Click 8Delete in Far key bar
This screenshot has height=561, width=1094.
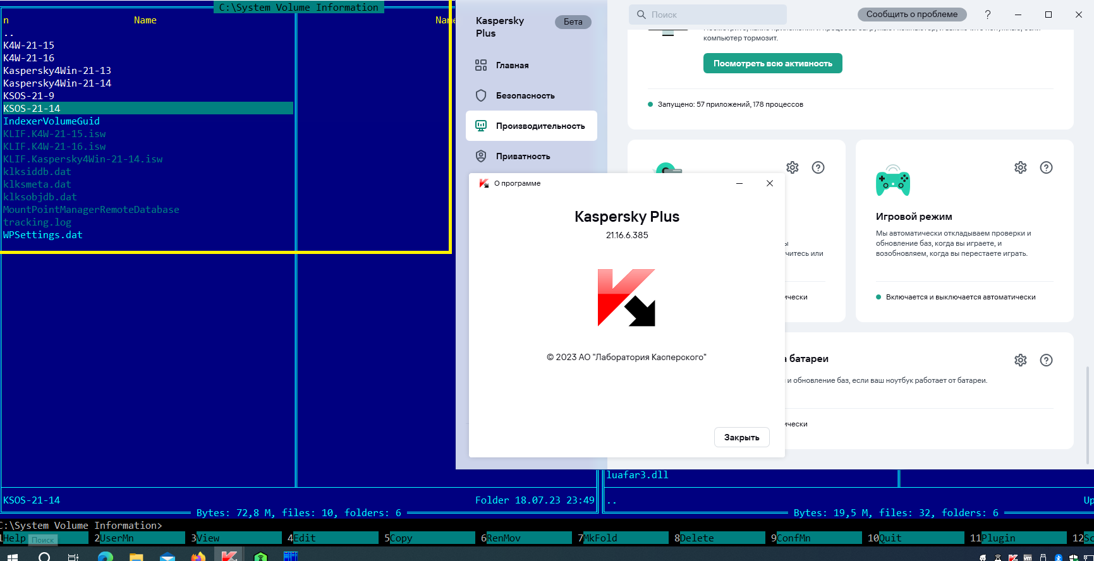(720, 538)
